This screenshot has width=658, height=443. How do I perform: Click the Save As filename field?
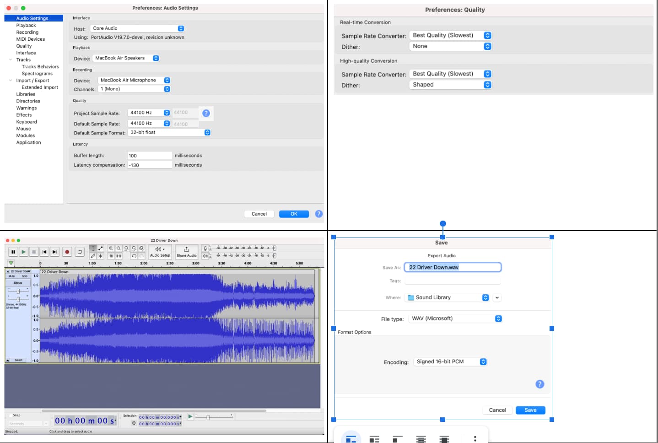pyautogui.click(x=452, y=267)
